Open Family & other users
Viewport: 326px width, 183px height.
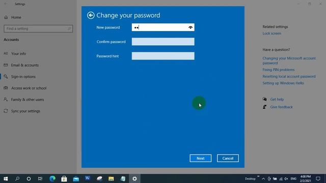pos(28,100)
